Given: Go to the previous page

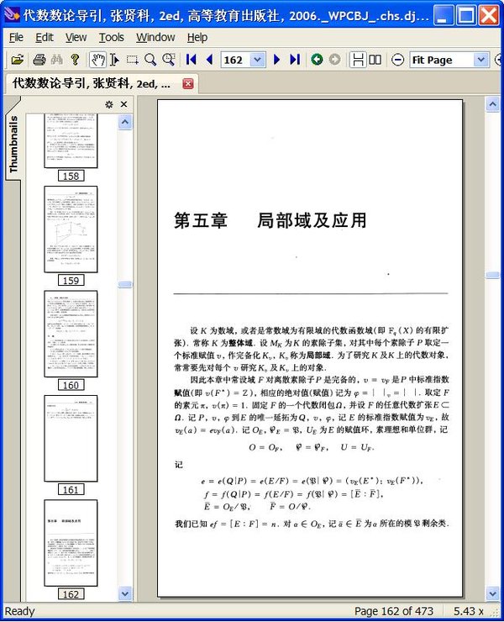Looking at the screenshot, I should (x=209, y=60).
